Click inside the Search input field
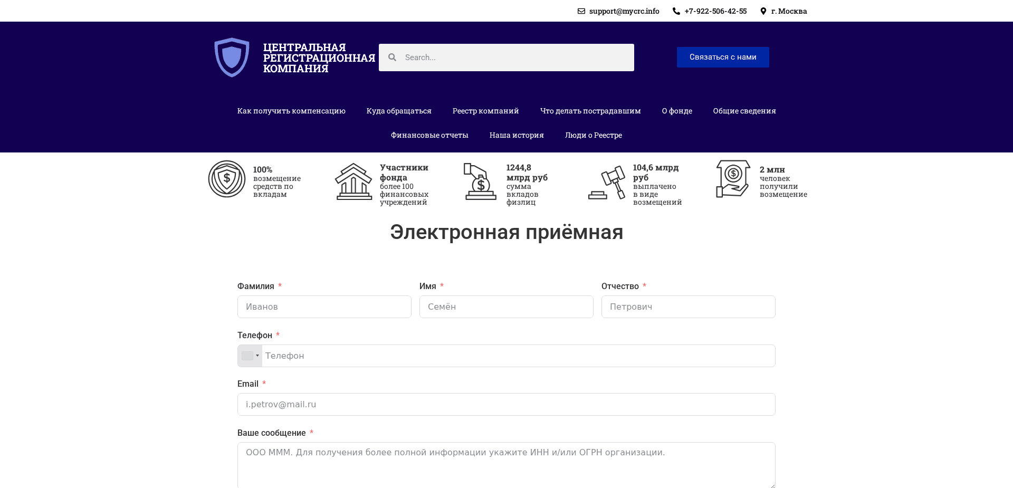The height and width of the screenshot is (488, 1013). (506, 57)
